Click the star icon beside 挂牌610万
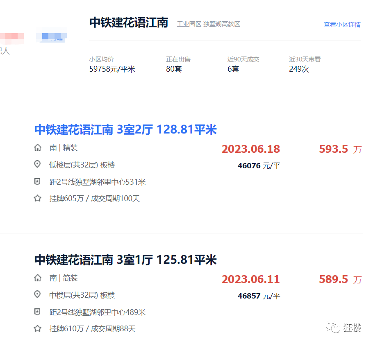Viewport: 373px width, 344px height. pyautogui.click(x=38, y=328)
